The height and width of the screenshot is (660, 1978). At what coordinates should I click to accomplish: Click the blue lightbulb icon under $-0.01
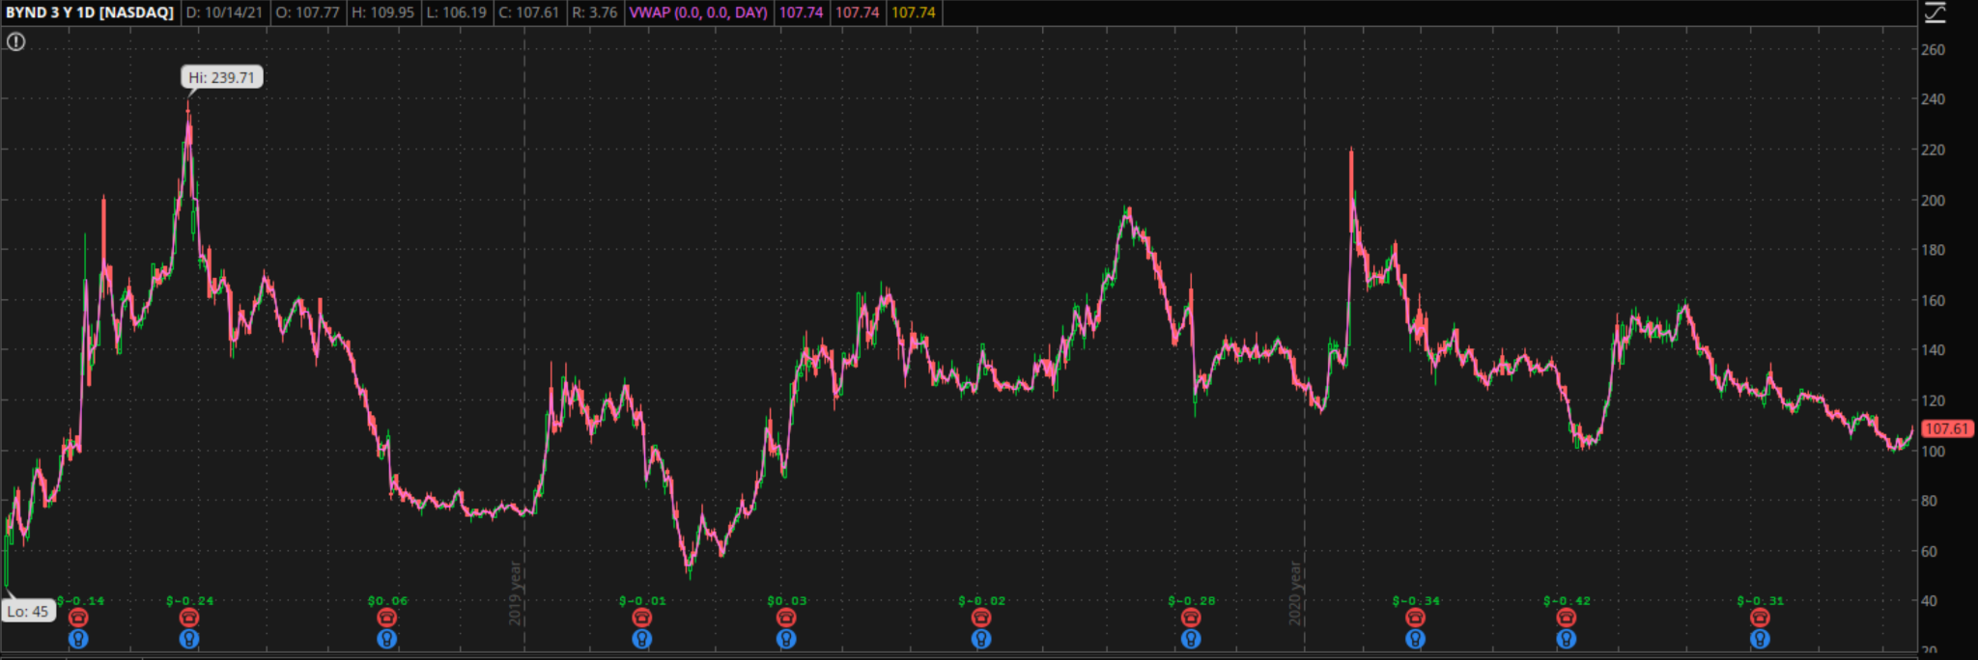pyautogui.click(x=642, y=639)
